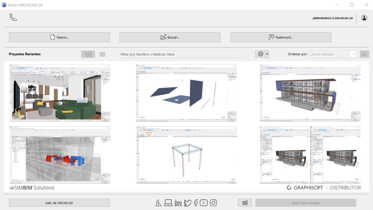Viewport: 373px width, 210px height.
Task: Open the Facebook icon
Action: [196, 203]
